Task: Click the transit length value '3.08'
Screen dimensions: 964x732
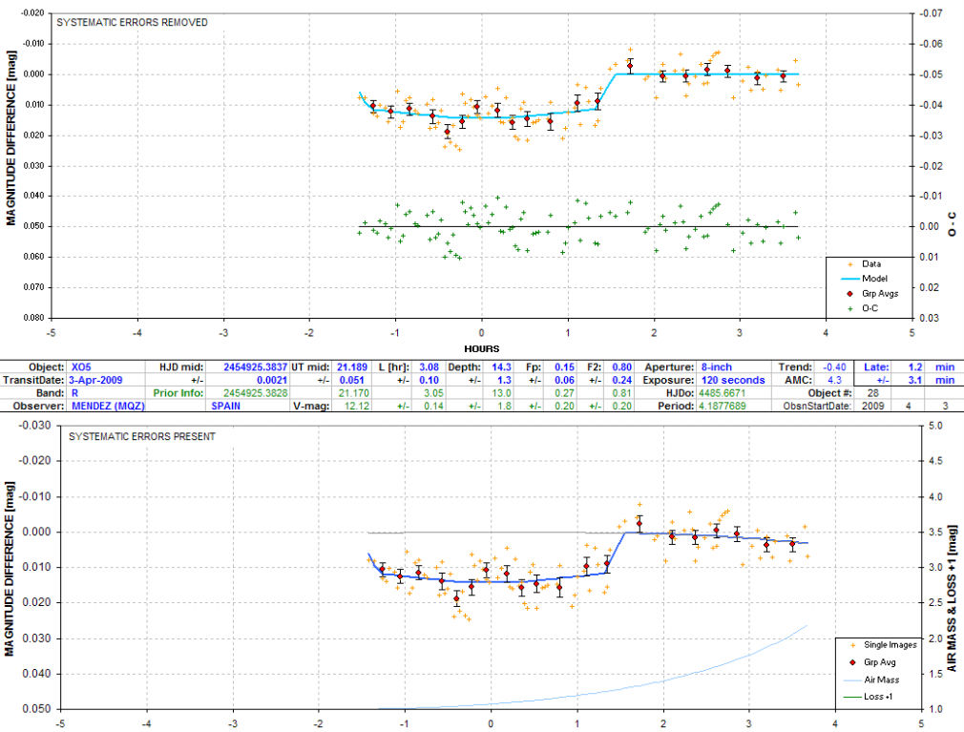Action: coord(430,366)
